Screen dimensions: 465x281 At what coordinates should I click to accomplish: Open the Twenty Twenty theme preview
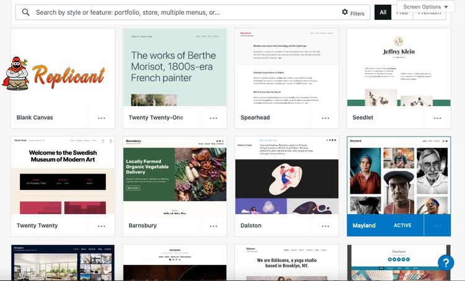[x=63, y=176]
